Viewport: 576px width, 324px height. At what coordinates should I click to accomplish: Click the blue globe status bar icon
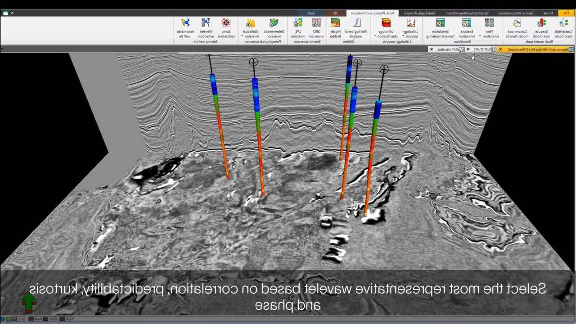tap(3, 319)
